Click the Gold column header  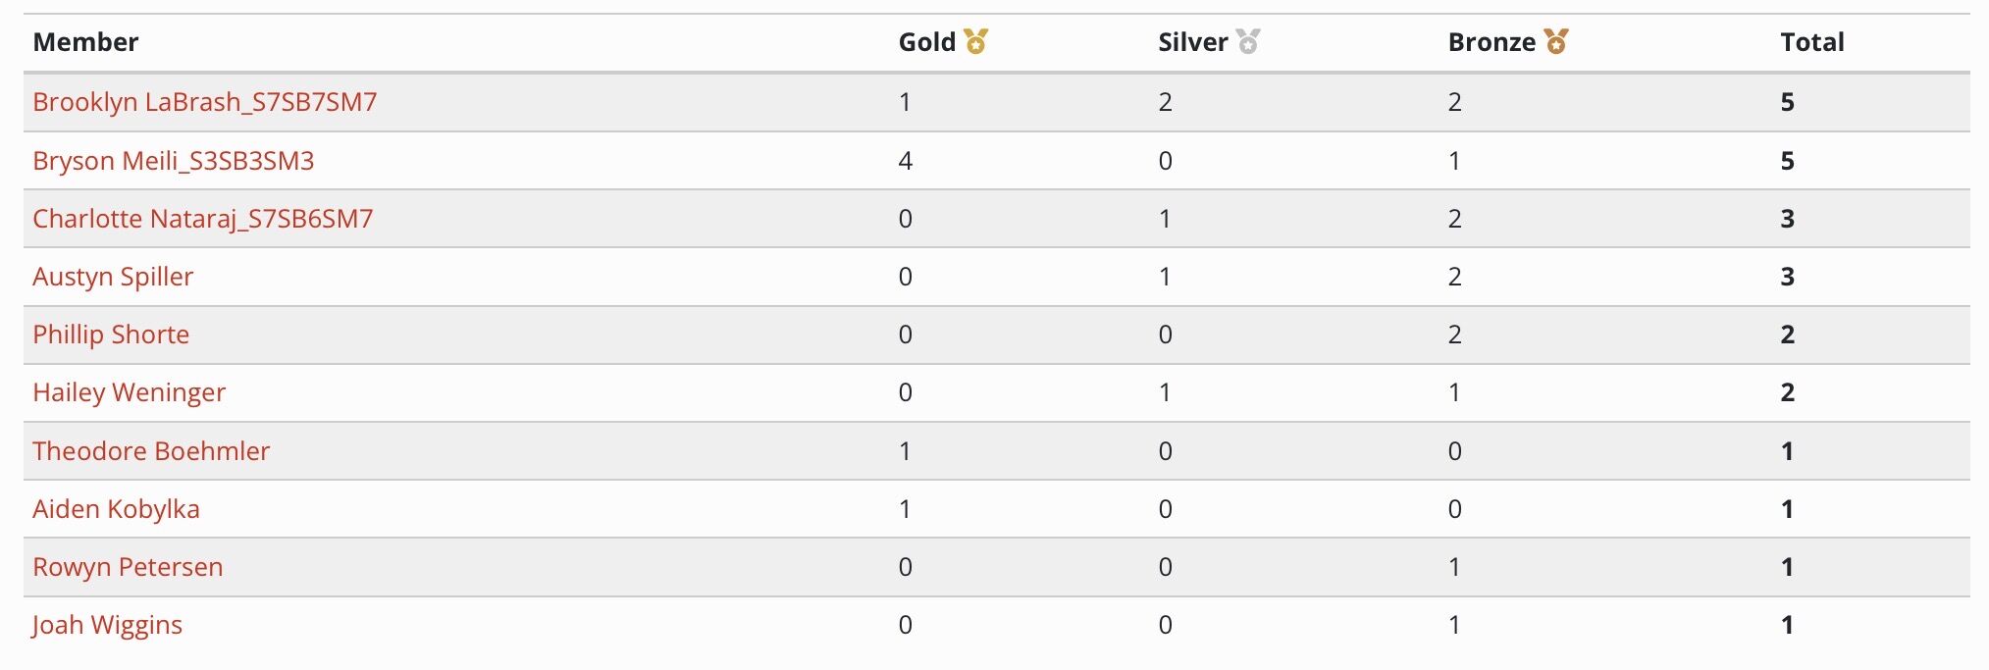(927, 42)
